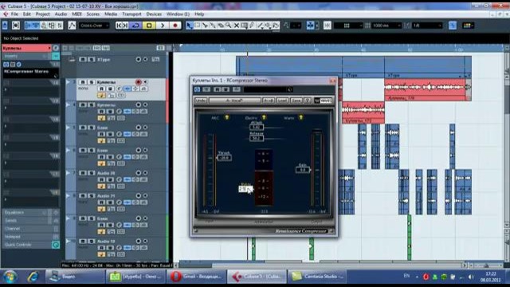The image size is (510, 287).
Task: Click the yellow lock icon on track 3
Action: click(x=101, y=96)
